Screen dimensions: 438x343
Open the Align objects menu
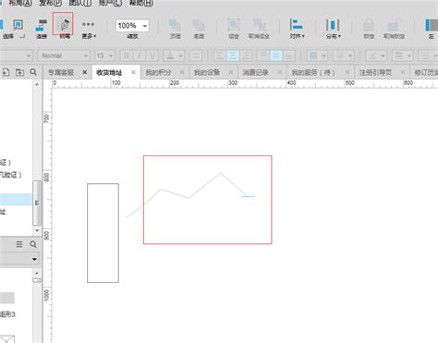point(297,29)
